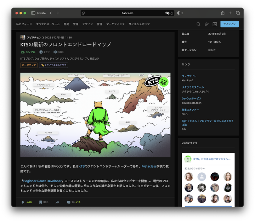Open the テクノテキスト2023 tag label
Viewport: 255px width, 222px height.
click(x=53, y=65)
